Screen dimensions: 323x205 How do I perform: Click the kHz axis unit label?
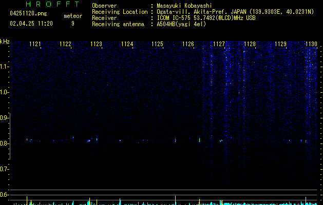pos(5,42)
